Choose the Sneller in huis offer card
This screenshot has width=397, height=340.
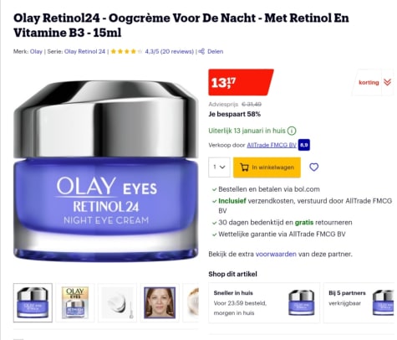(x=264, y=302)
